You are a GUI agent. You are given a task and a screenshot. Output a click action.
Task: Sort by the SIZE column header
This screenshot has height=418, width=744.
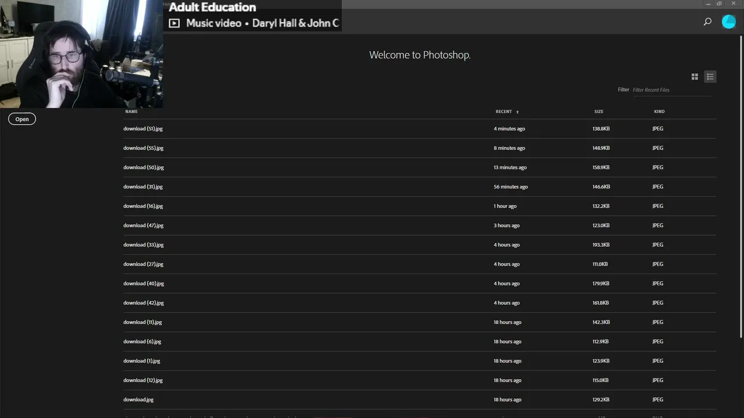[599, 111]
